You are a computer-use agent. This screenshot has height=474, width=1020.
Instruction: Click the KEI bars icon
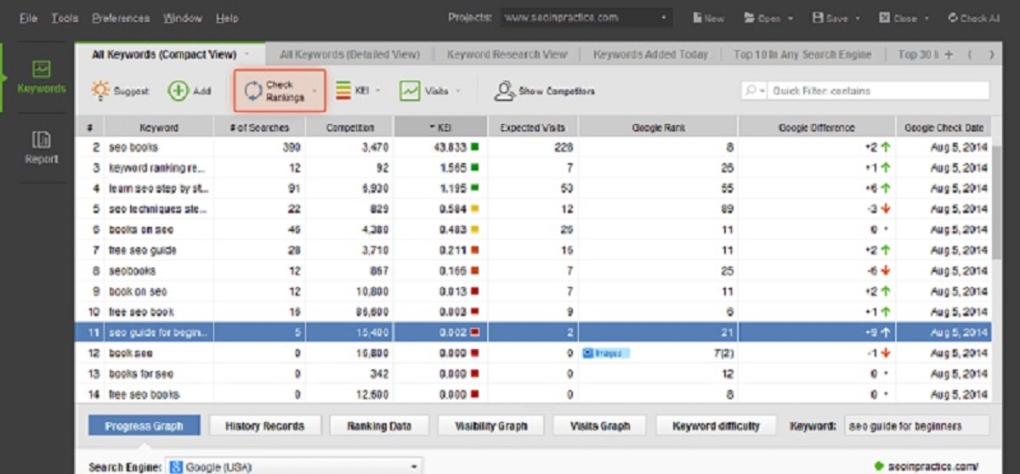(343, 91)
